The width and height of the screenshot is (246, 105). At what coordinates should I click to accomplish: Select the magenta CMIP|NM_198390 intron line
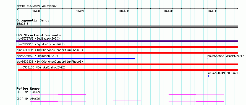coord(127,94)
